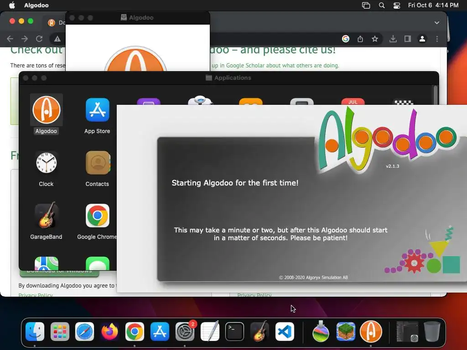
Task: Open the Trash in the Dock
Action: tap(432, 332)
